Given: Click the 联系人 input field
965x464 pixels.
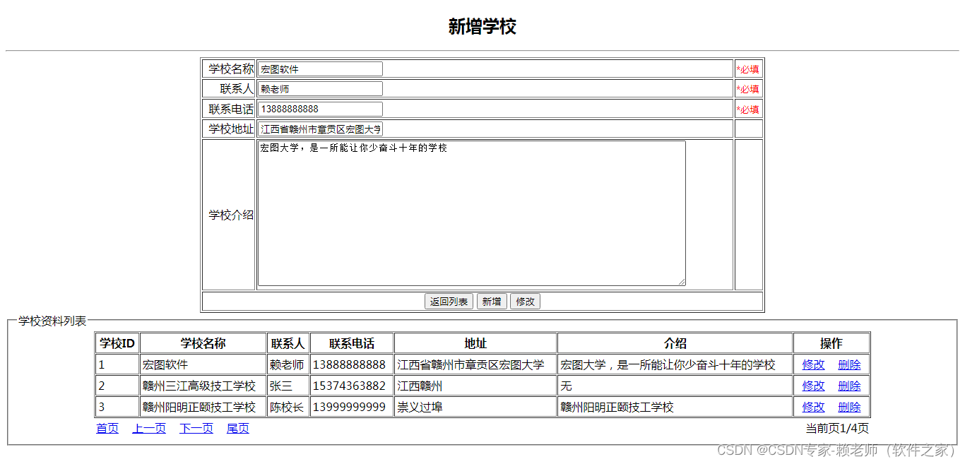Looking at the screenshot, I should [x=320, y=88].
